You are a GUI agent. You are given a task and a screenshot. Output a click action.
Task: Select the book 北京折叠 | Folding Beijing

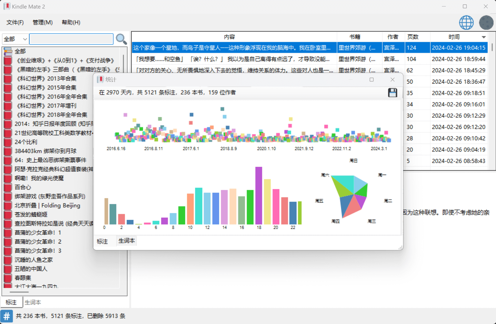coord(47,205)
